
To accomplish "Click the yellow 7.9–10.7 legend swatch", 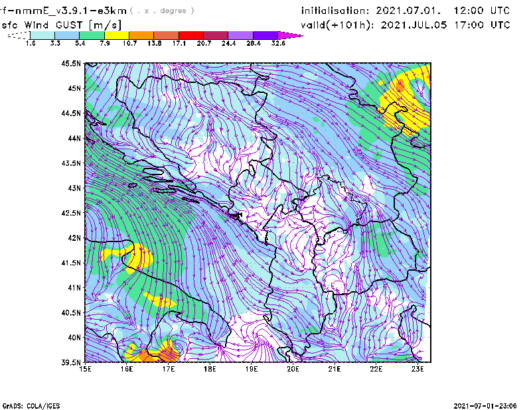I will 117,35.
